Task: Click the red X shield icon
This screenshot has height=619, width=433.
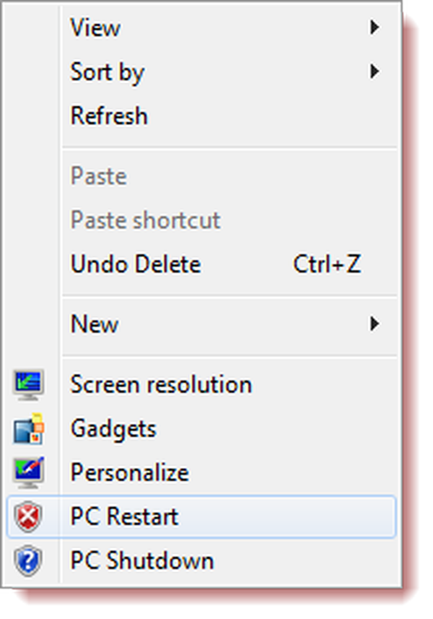Action: click(28, 516)
